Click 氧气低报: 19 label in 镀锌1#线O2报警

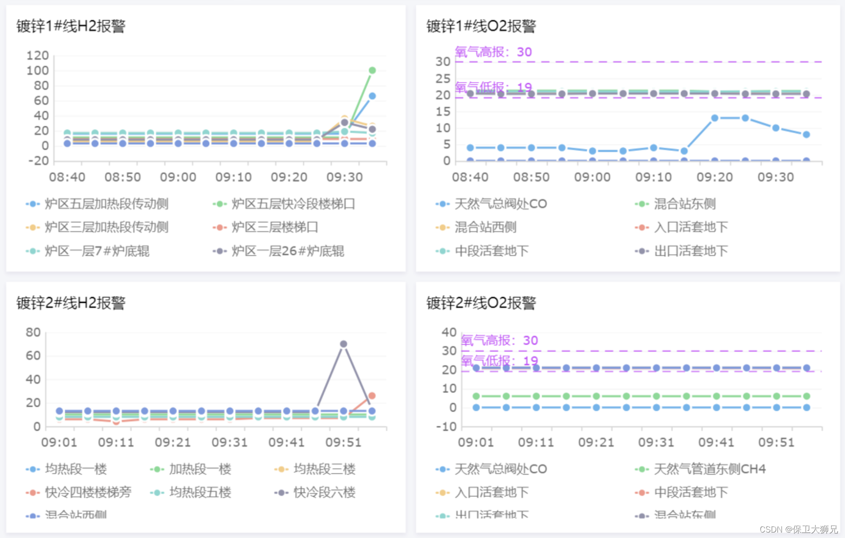(494, 87)
